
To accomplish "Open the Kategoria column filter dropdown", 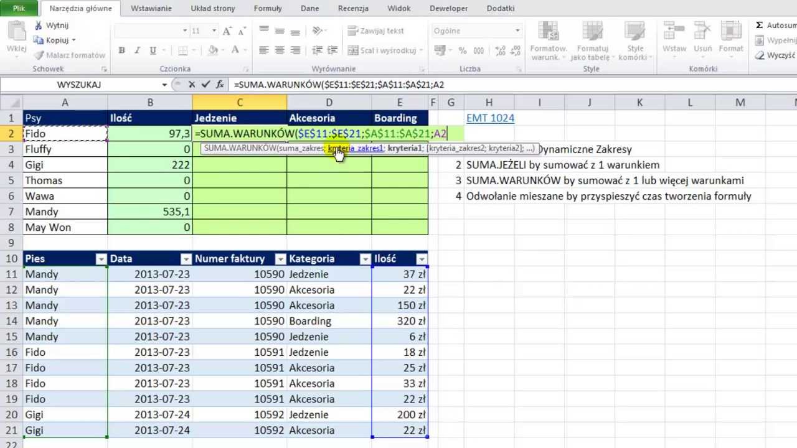I will click(365, 259).
